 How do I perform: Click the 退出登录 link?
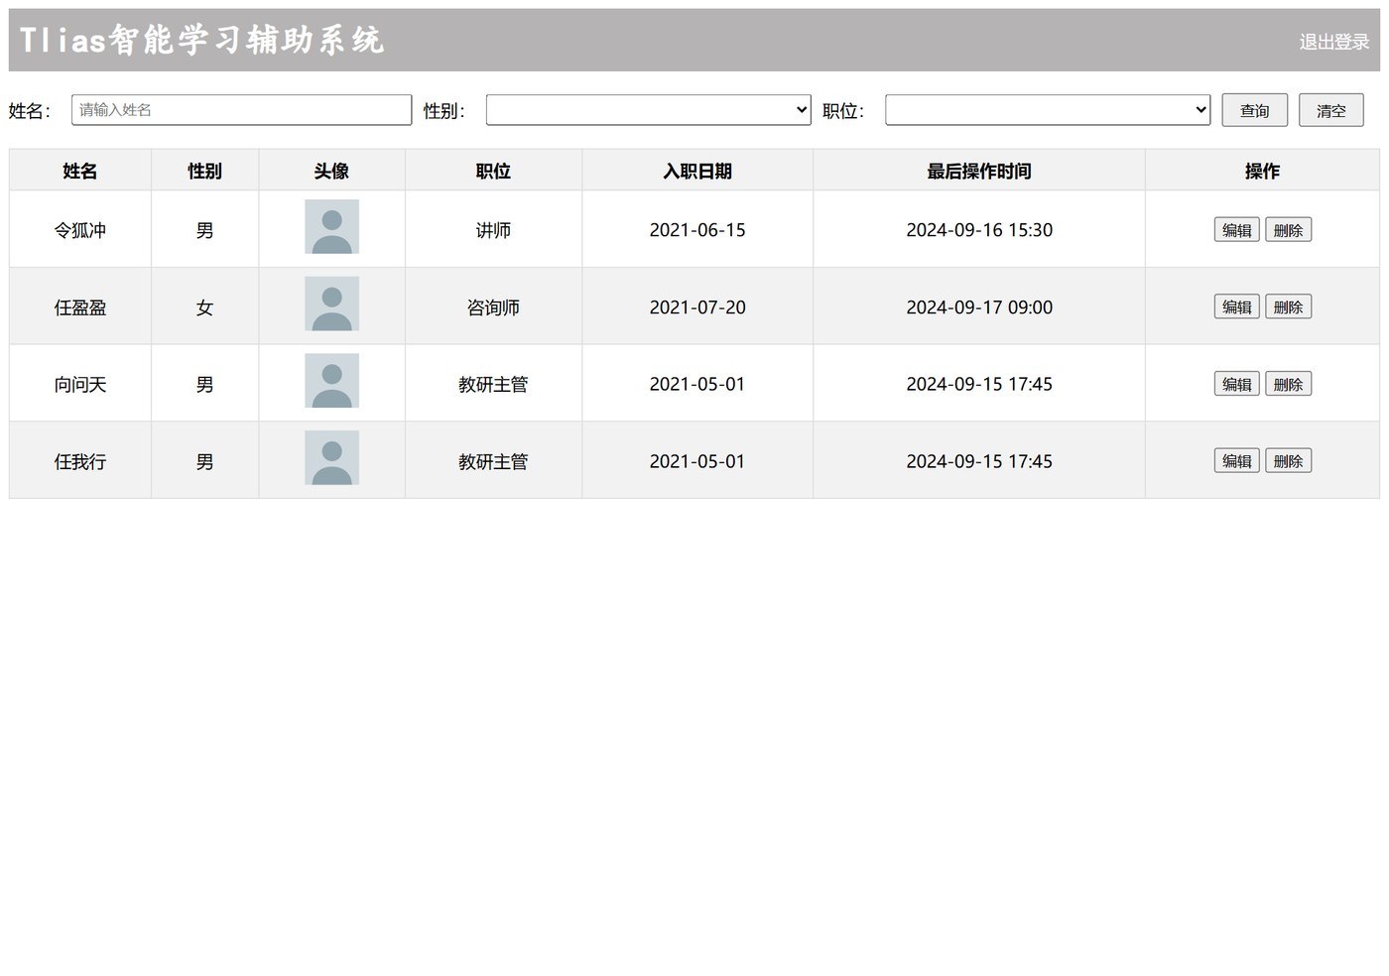click(x=1334, y=42)
